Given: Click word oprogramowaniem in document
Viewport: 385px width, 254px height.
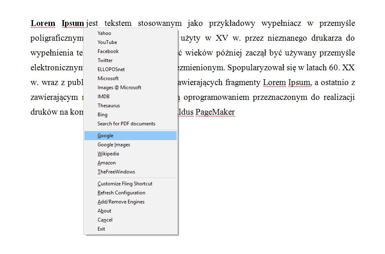Looking at the screenshot, I should 216,97.
